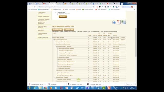Click 'Развернуть все' to expand tree
Image resolution: width=164 pixels, height=92 pixels.
point(57,30)
